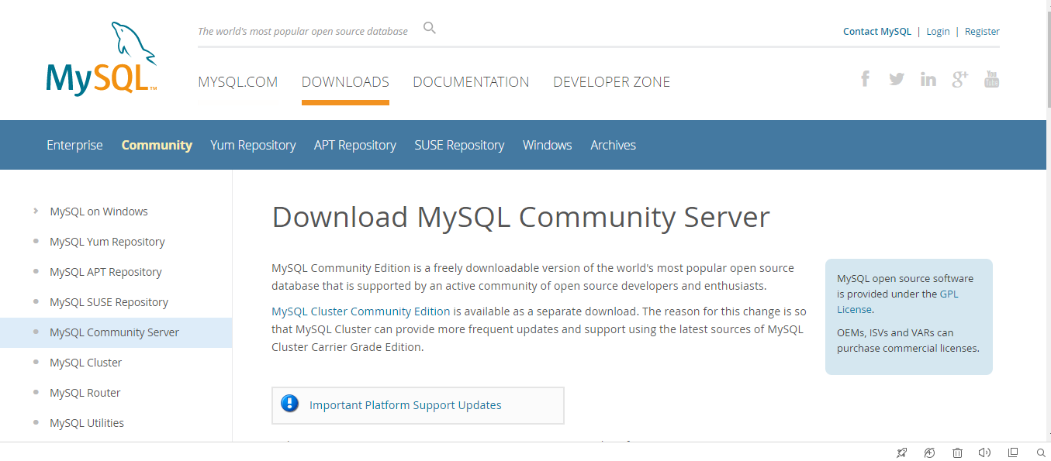This screenshot has height=461, width=1051.
Task: Open the page actions status icon
Action: pos(929,452)
